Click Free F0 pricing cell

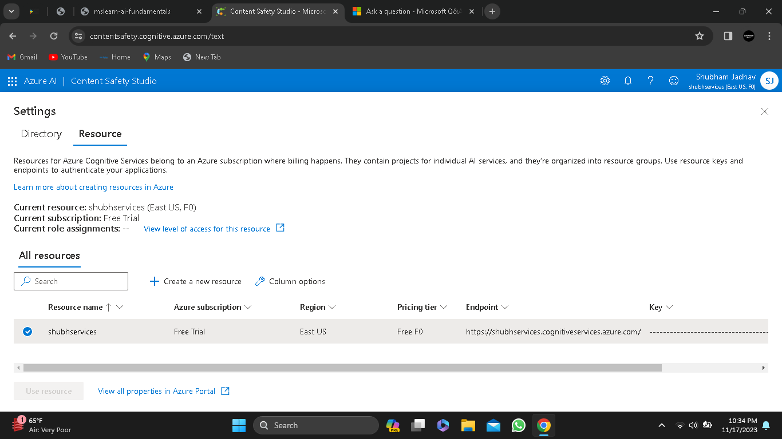(410, 332)
